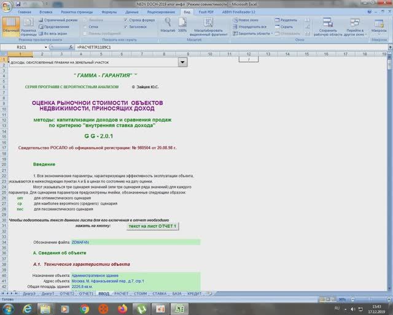Toggle the Gridlines (Сетка) checkbox
Image resolution: width=393 pixels, height=315 pixels.
click(85, 26)
